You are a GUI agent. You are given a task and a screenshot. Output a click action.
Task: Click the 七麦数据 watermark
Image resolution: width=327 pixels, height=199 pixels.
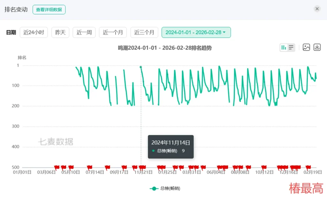coord(56,142)
